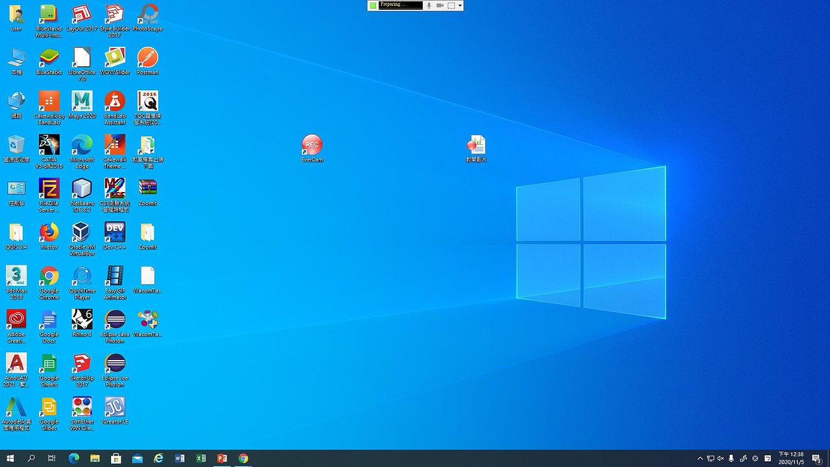
Task: Select the Dev-C++ desktop icon
Action: pos(115,236)
